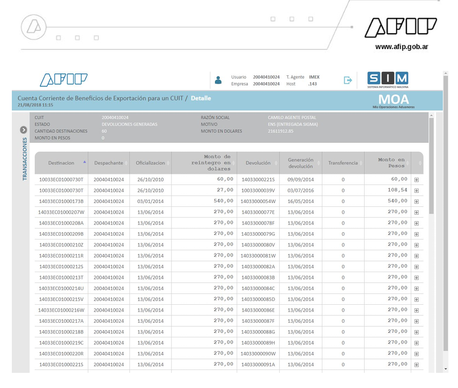This screenshot has width=458, height=388.
Task: Click plus icon on devolución 14033000221S row
Action: [x=416, y=179]
